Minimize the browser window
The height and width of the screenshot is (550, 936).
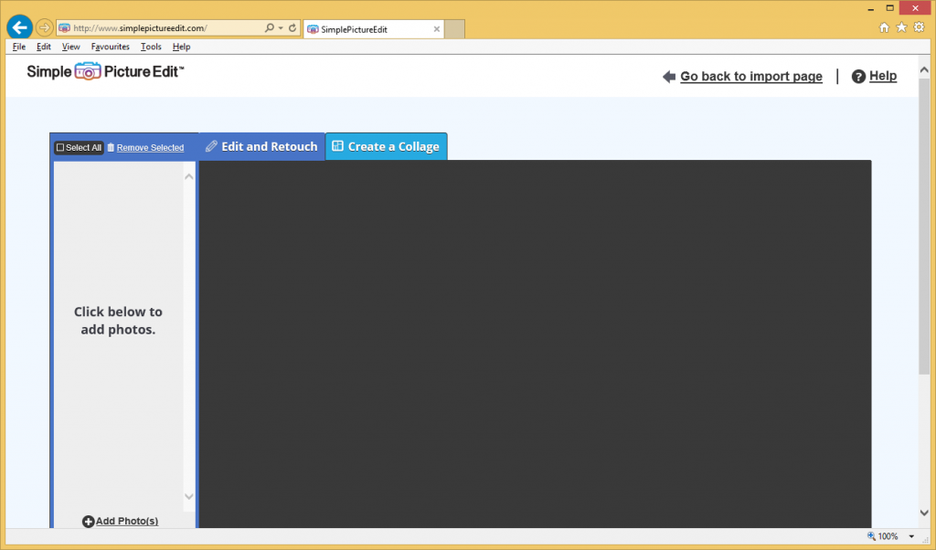870,9
